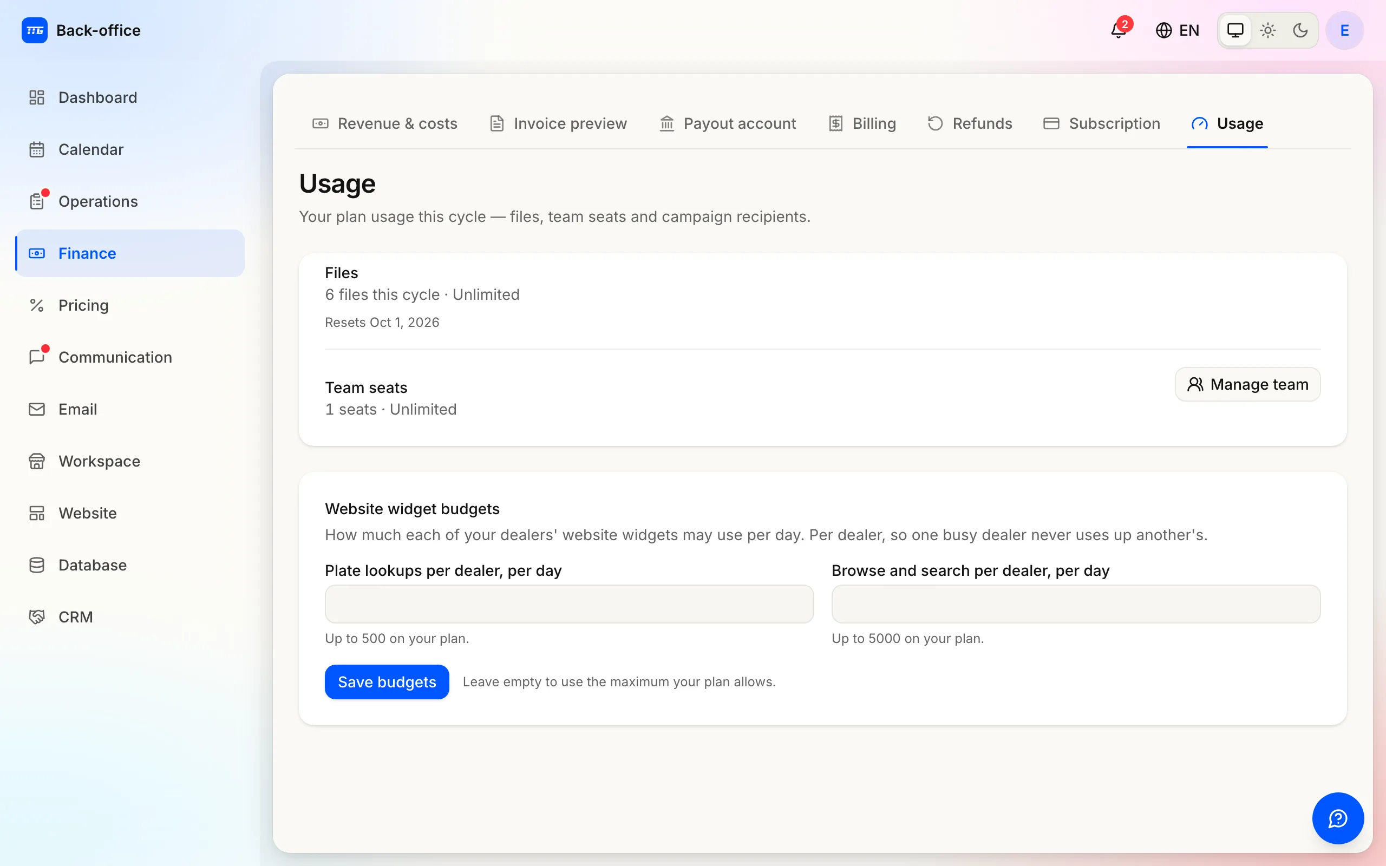The height and width of the screenshot is (866, 1386).
Task: Click the Email sidebar item
Action: (x=129, y=409)
